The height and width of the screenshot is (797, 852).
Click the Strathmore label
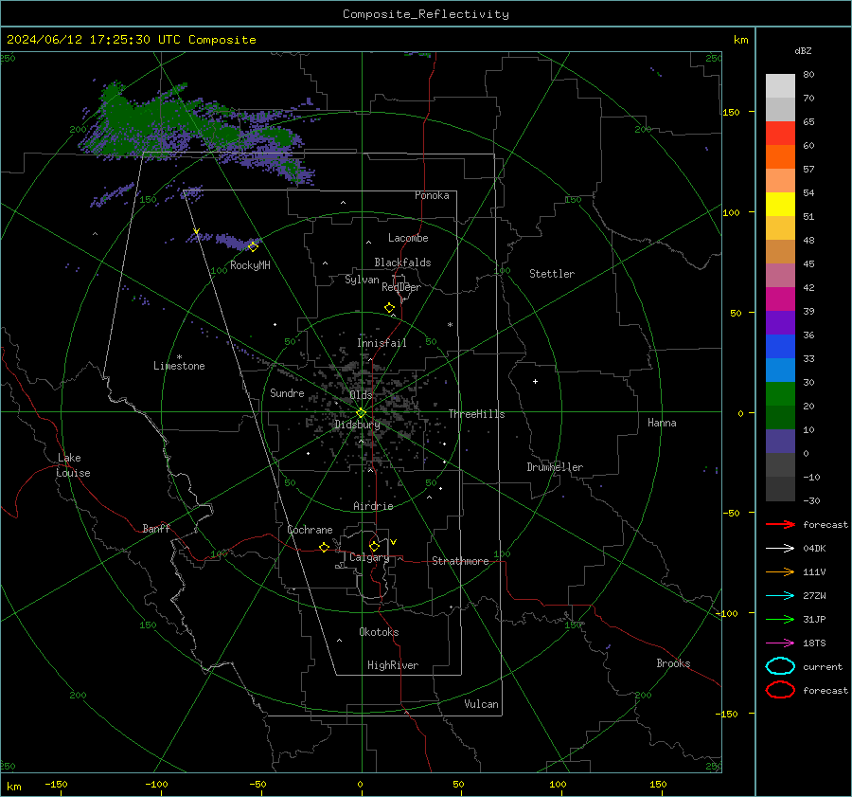(x=460, y=561)
